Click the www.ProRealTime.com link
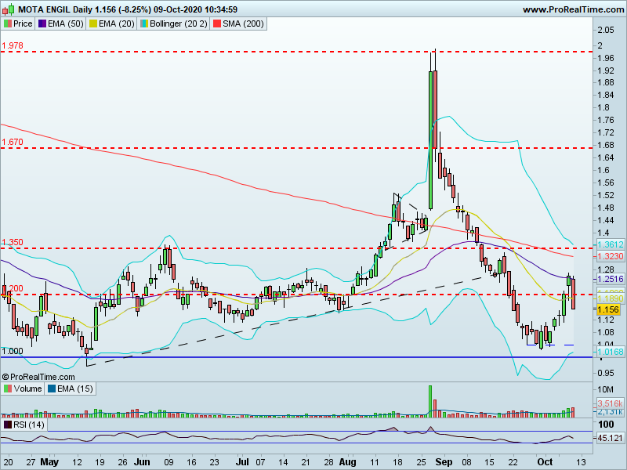The width and height of the screenshot is (627, 470). click(573, 9)
